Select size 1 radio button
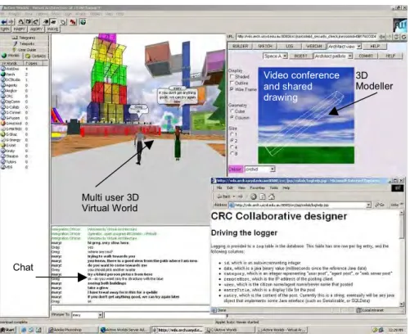 (x=232, y=134)
